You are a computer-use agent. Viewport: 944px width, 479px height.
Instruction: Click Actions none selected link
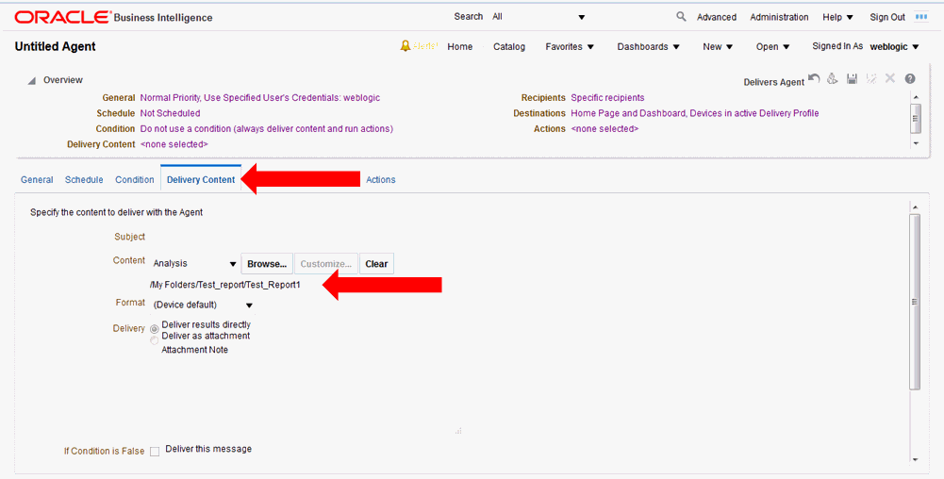[x=604, y=129]
